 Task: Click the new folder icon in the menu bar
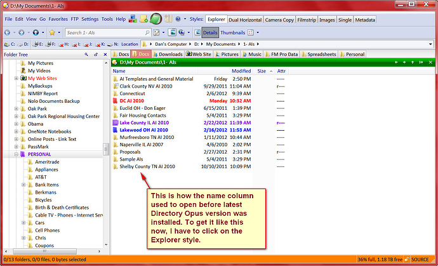coord(143,19)
